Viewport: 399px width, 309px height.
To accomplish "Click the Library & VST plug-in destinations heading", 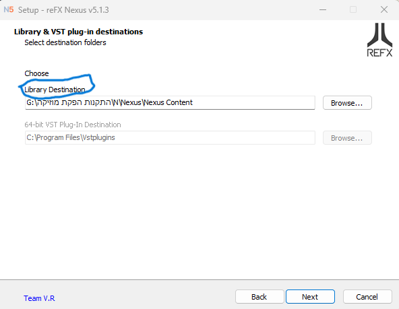I will click(78, 32).
